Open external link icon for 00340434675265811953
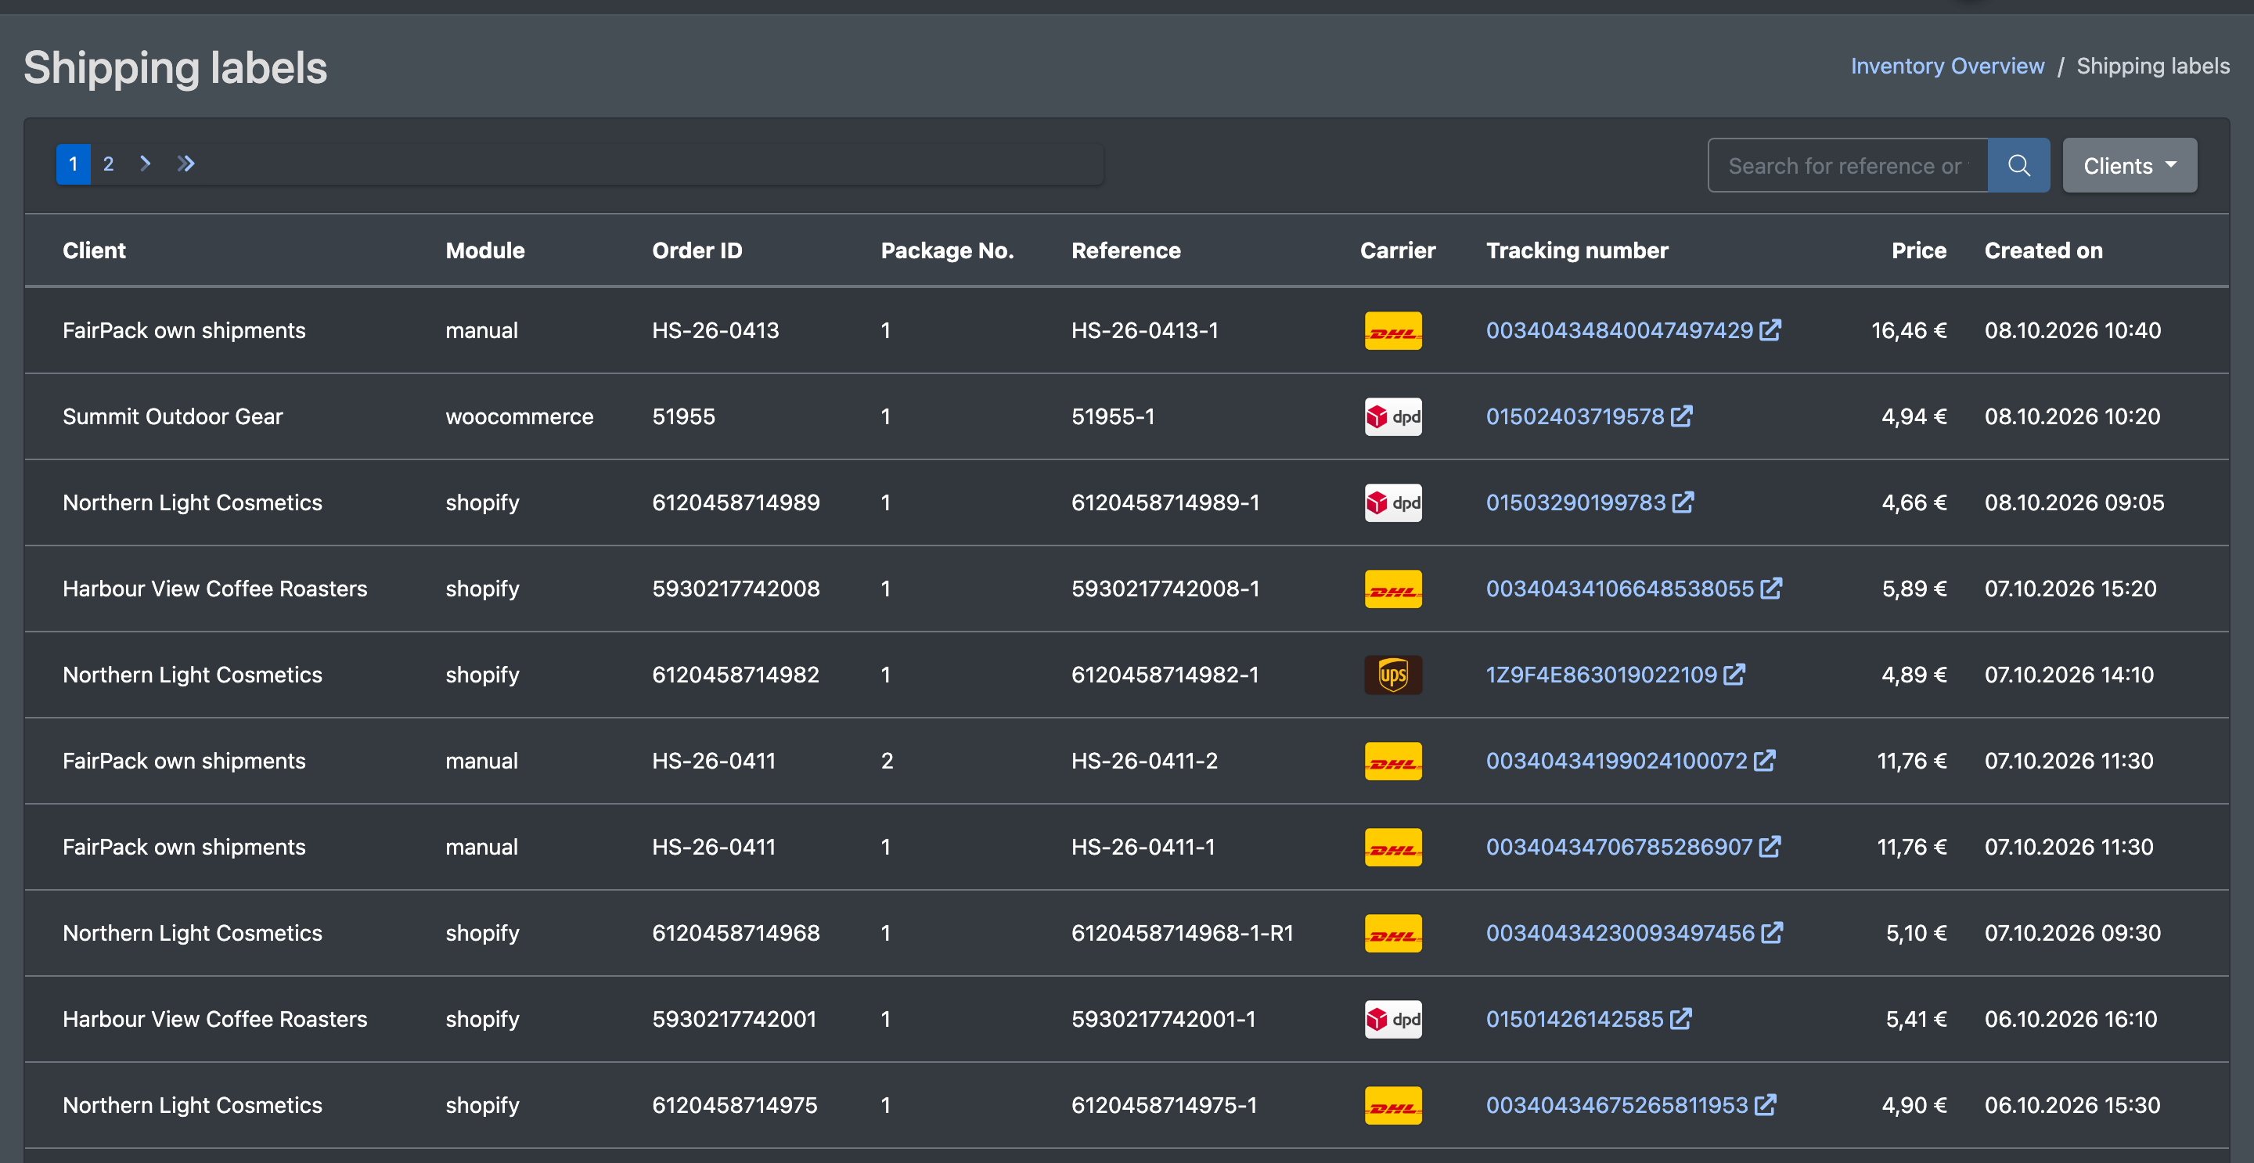Viewport: 2254px width, 1163px height. click(1765, 1104)
